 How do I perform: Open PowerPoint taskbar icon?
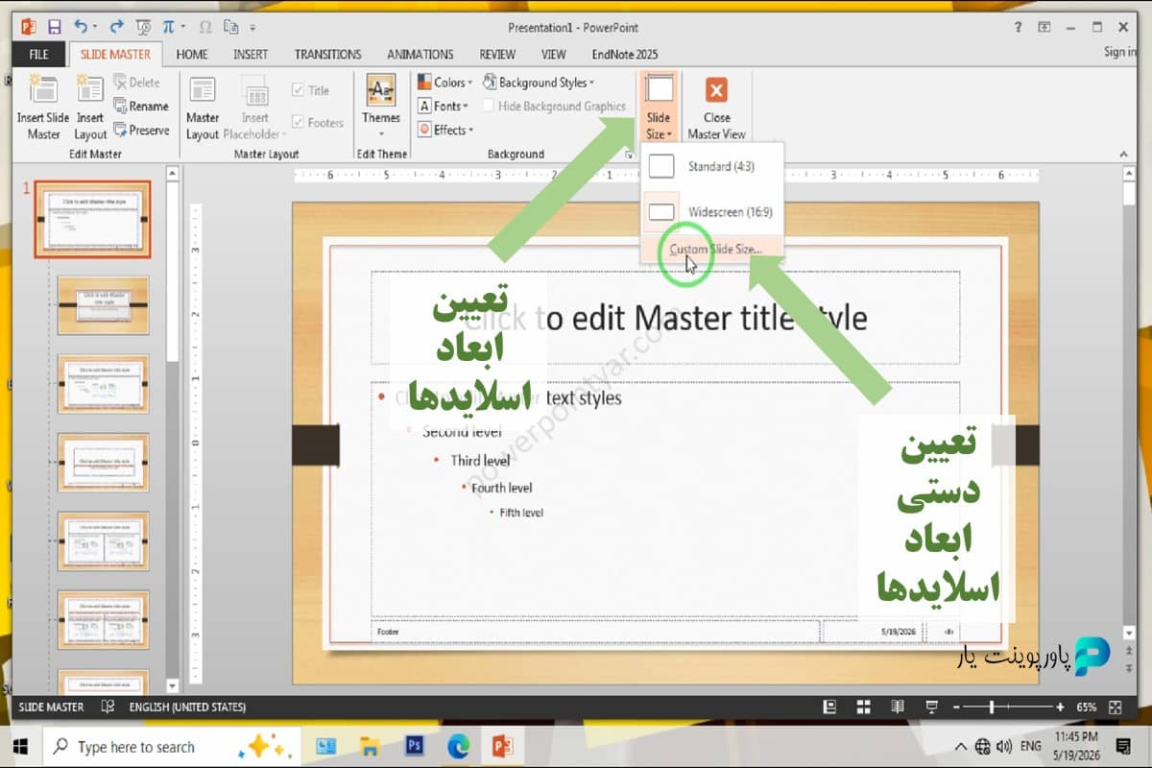pyautogui.click(x=502, y=746)
